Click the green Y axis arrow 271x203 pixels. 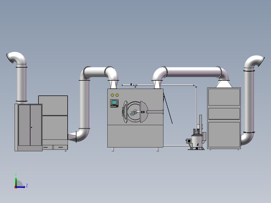click(16, 182)
